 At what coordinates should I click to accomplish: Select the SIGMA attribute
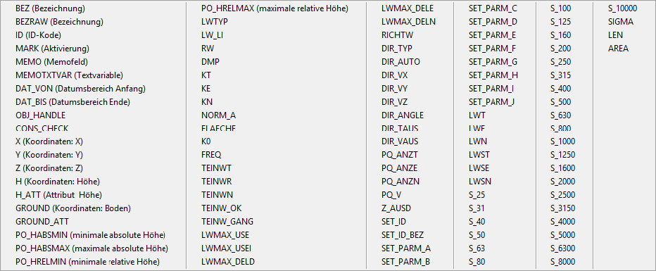pyautogui.click(x=620, y=22)
